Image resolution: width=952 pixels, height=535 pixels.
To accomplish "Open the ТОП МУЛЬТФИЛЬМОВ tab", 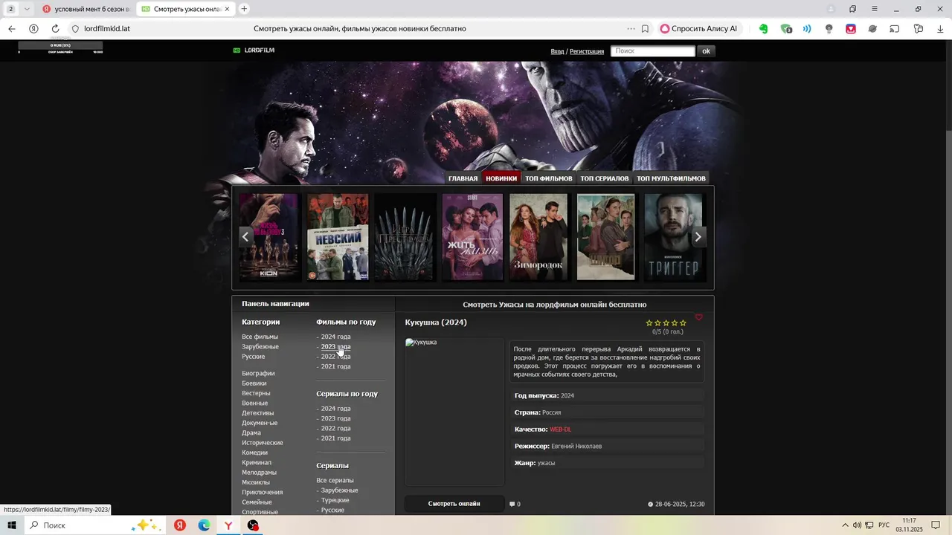I will click(x=671, y=178).
